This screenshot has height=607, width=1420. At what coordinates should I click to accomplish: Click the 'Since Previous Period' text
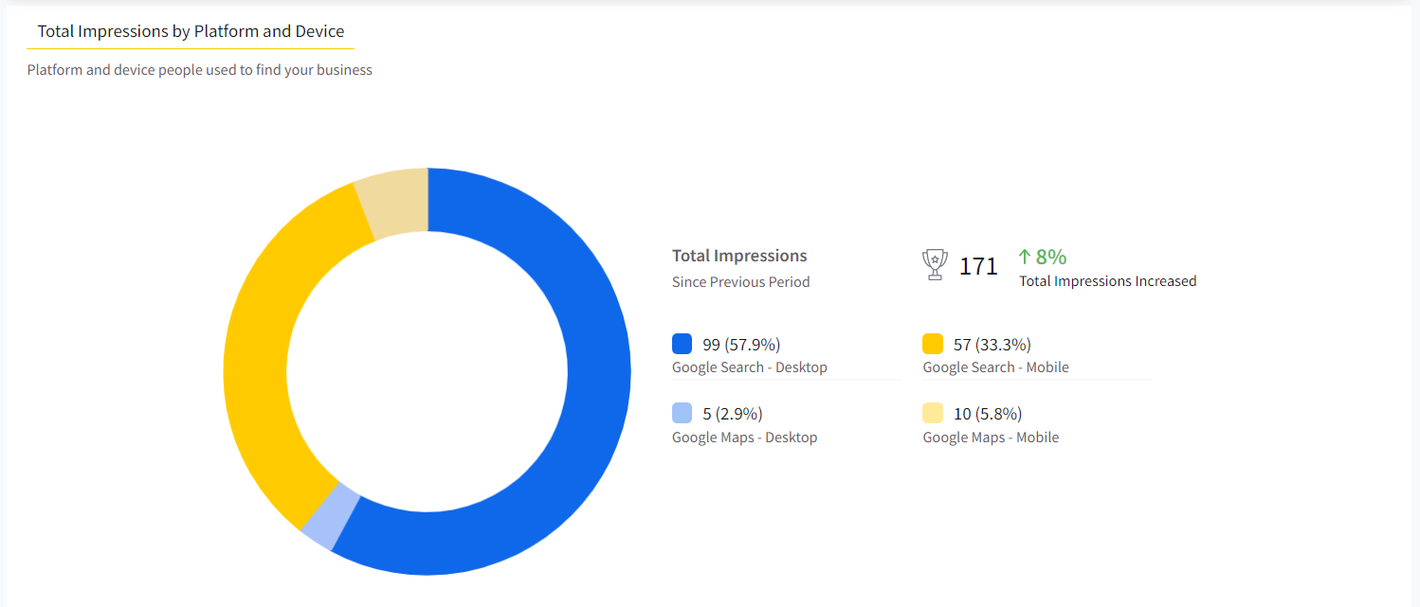pos(741,282)
